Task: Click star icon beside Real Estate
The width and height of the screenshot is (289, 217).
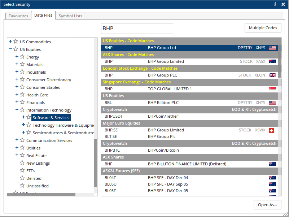Action: coord(22,155)
